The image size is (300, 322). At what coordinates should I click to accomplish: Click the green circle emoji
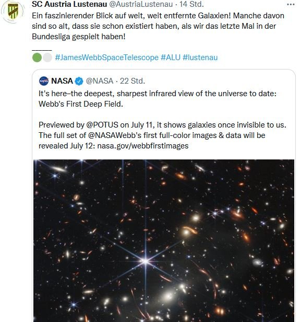click(37, 57)
